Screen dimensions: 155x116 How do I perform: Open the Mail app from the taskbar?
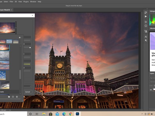[57, 114]
